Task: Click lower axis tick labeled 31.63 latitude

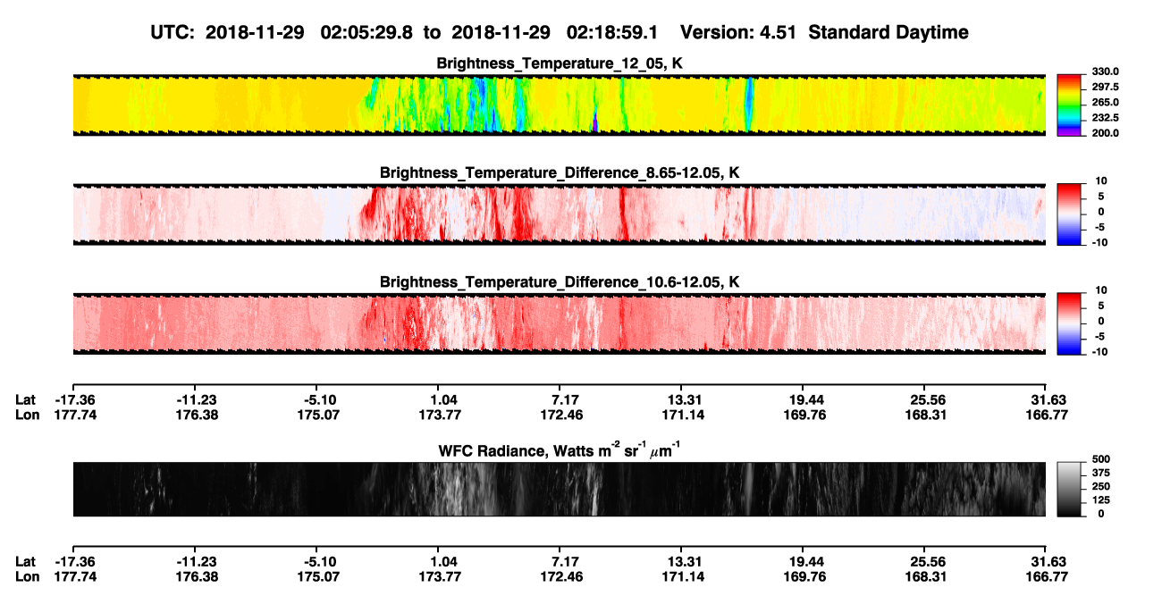Action: [1045, 561]
